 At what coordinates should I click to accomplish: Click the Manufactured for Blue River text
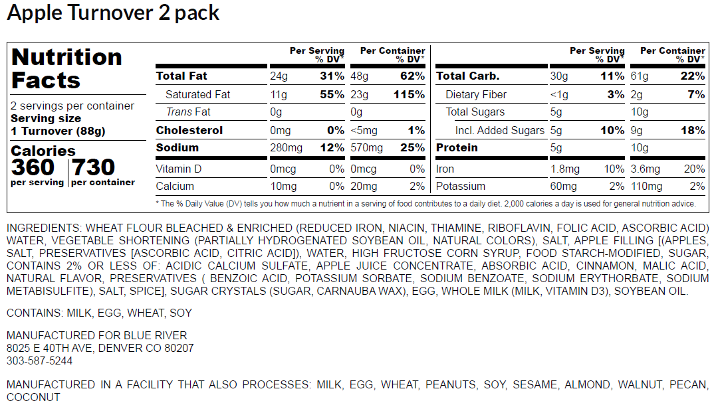tap(96, 335)
